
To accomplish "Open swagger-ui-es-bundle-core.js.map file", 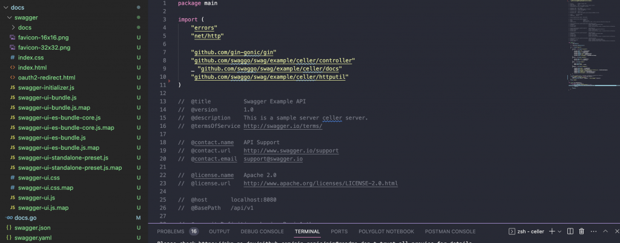I will 66,127.
